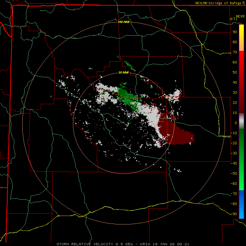This screenshot has width=246, height=246.
Task: Click the 60 knot scale label
Action: tap(235, 62)
